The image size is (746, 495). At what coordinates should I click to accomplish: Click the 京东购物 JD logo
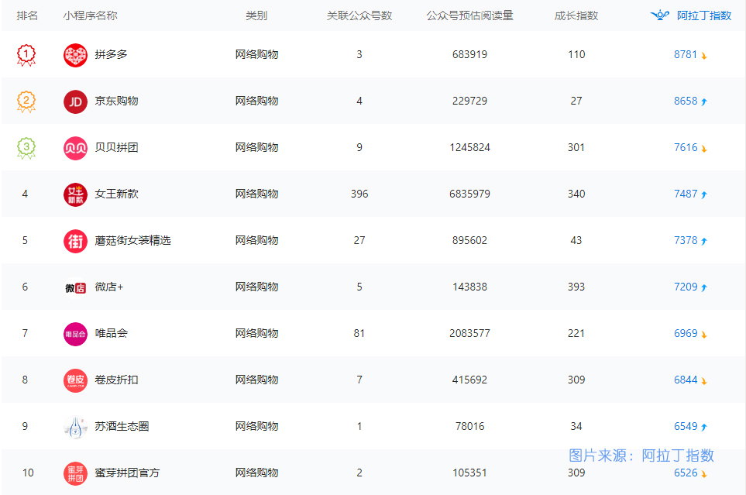click(x=75, y=101)
